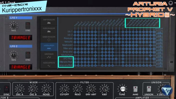Click the Mixer OSC A level knob

19,89
